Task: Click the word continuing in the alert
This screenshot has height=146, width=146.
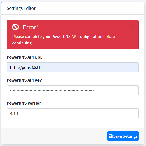Action: point(22,43)
